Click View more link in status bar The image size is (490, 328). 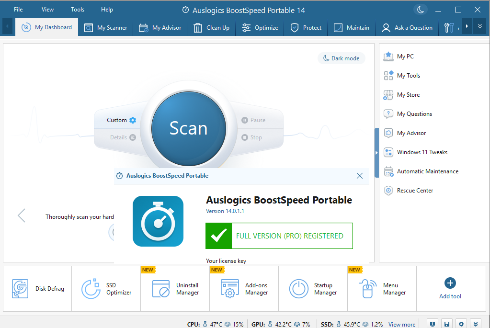[x=402, y=325]
